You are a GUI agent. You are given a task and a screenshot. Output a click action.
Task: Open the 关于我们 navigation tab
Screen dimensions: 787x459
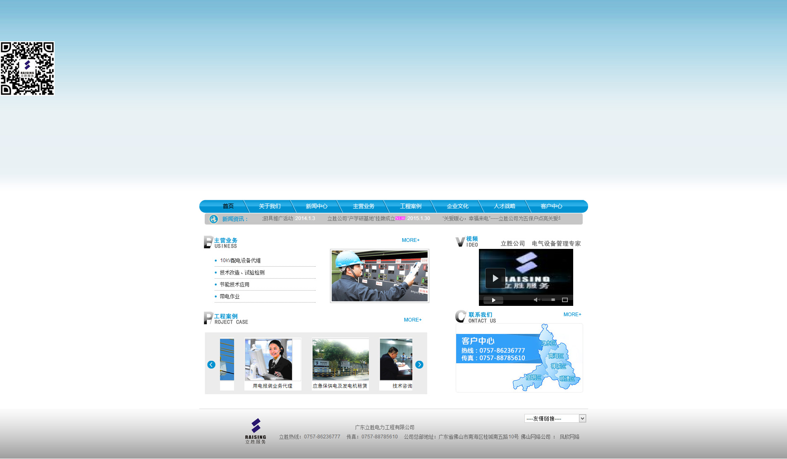[270, 206]
